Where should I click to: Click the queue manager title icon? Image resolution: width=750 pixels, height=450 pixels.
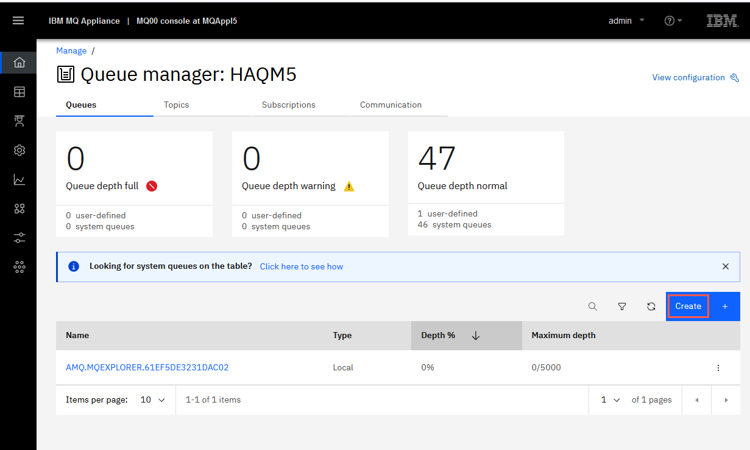coord(66,75)
